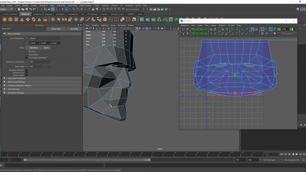Viewport: 306px width, 172px height.
Task: Create a polygon sphere from the shelf
Action: click(5, 19)
